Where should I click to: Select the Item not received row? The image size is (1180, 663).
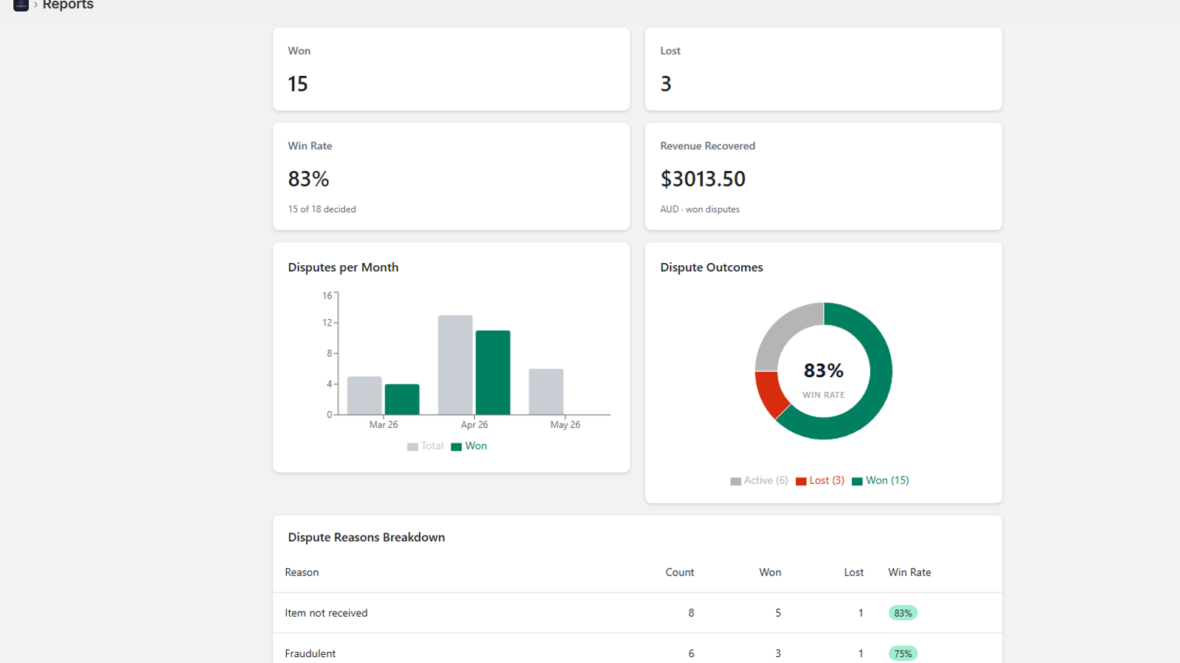(x=637, y=613)
